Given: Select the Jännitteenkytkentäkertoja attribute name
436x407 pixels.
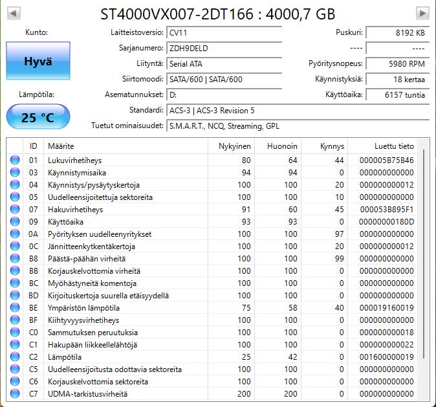Looking at the screenshot, I should [91, 247].
